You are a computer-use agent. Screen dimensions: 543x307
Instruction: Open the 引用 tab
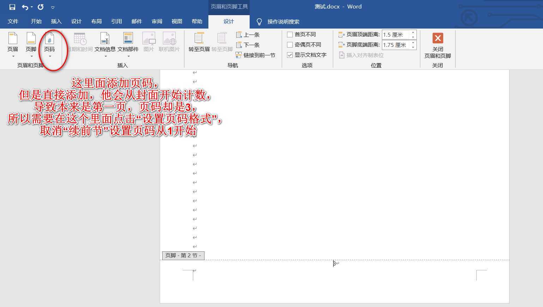[x=117, y=22]
